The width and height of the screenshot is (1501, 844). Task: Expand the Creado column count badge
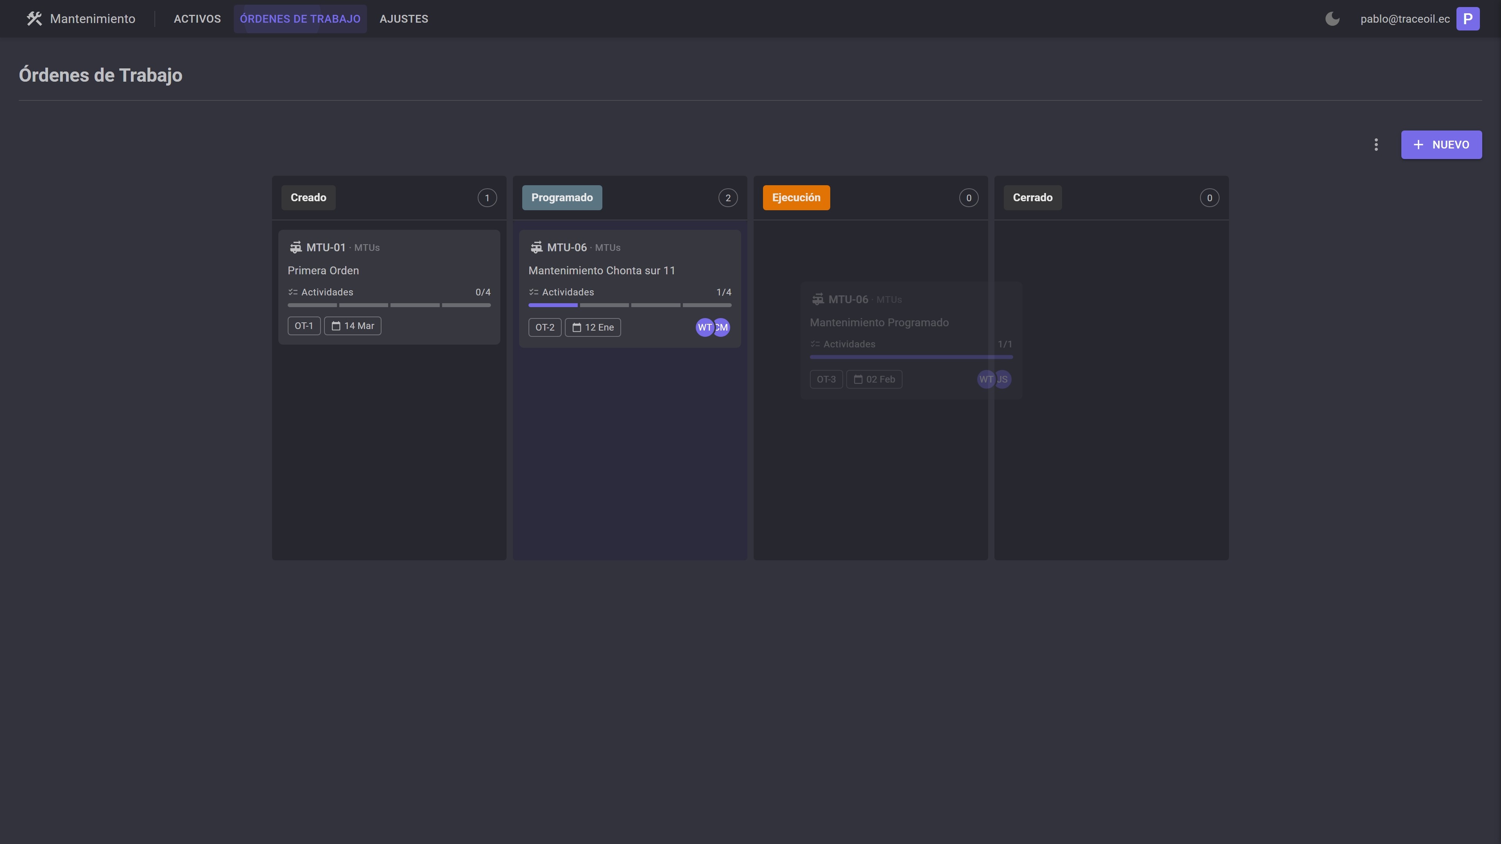pyautogui.click(x=487, y=197)
